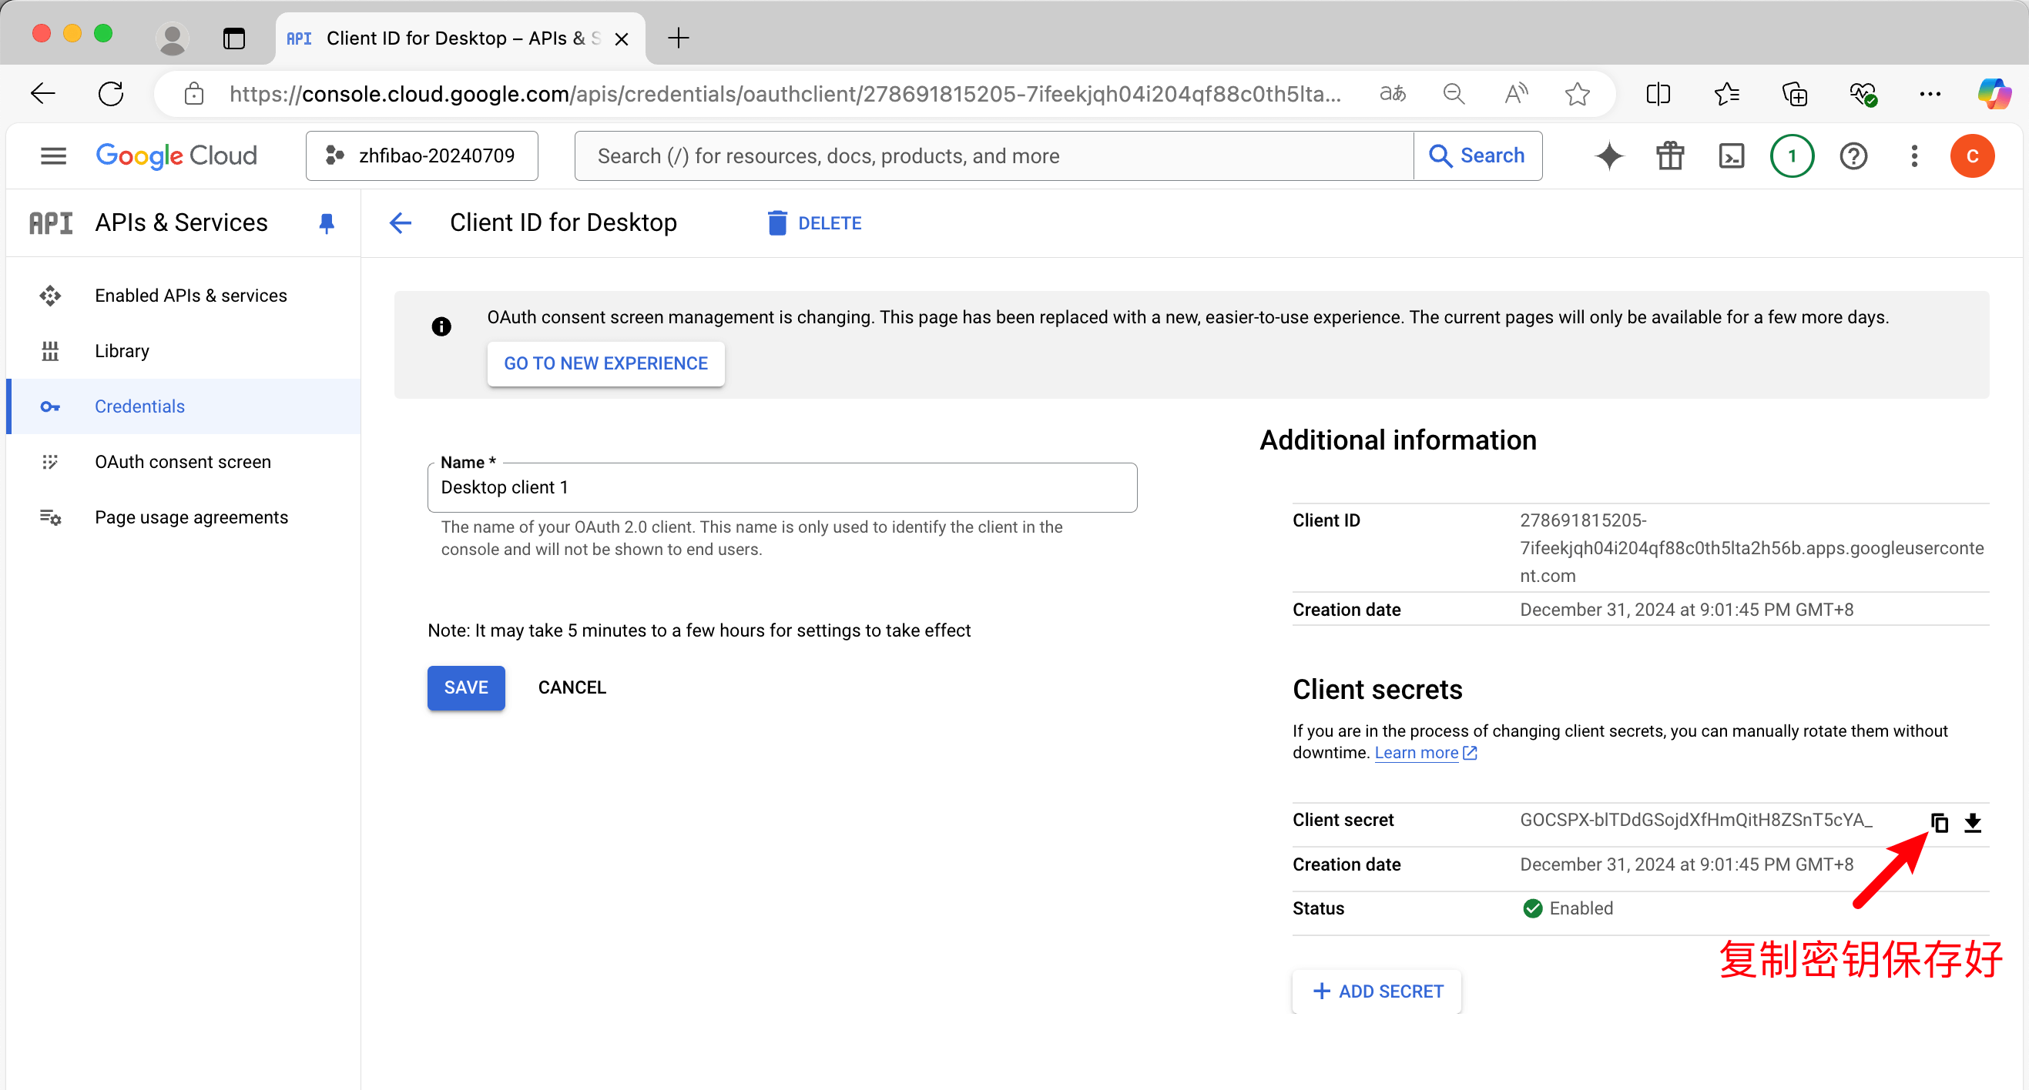Image resolution: width=2029 pixels, height=1090 pixels.
Task: Activate Cloud Shell terminal icon
Action: [1730, 155]
